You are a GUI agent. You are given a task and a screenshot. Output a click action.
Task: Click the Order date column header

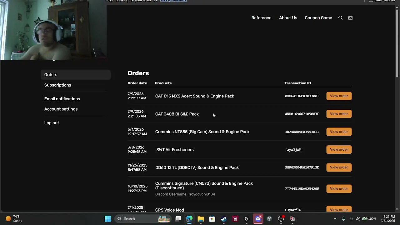click(137, 83)
